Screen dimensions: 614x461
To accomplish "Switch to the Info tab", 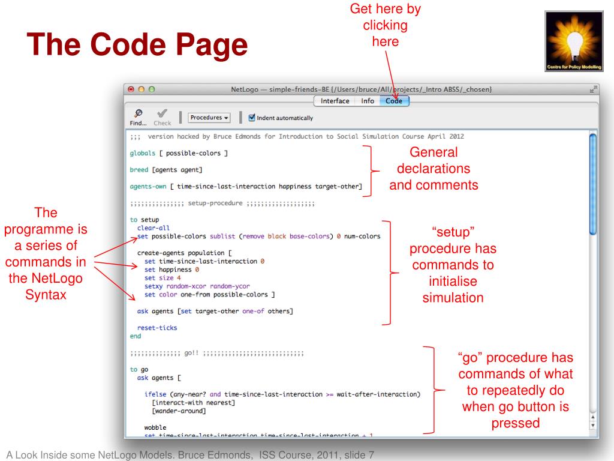I will pyautogui.click(x=368, y=101).
